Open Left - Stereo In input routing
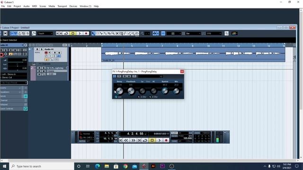The image size is (303, 170). click(x=14, y=74)
